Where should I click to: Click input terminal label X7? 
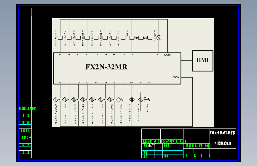pyautogui.click(x=122, y=83)
